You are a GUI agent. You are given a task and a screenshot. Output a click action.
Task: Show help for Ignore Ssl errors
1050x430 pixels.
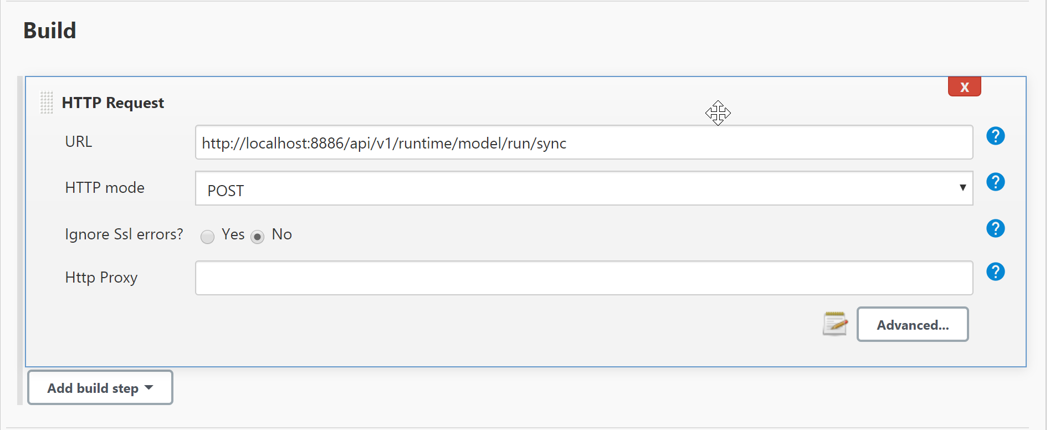coord(995,228)
